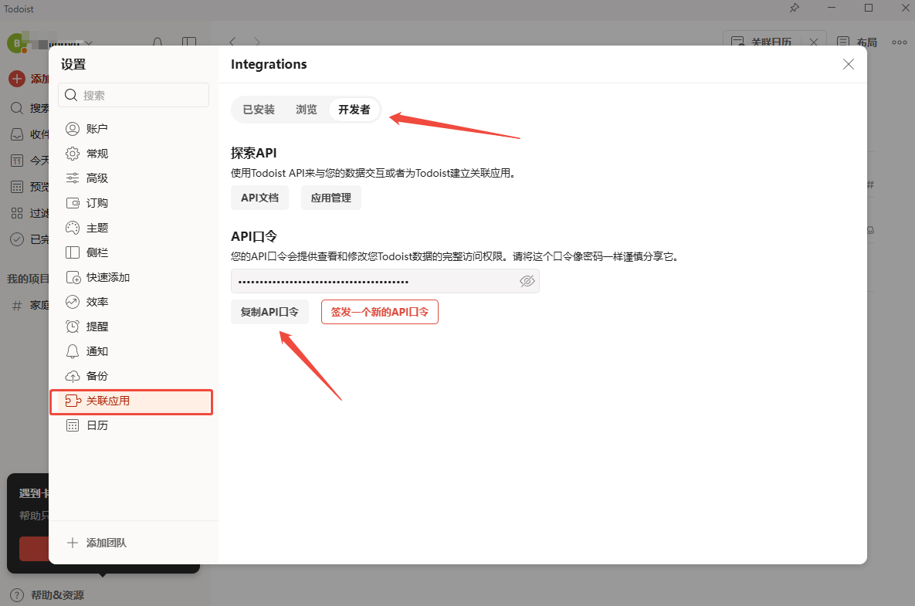This screenshot has width=915, height=606.
Task: Pin the Todoist window
Action: tap(795, 8)
